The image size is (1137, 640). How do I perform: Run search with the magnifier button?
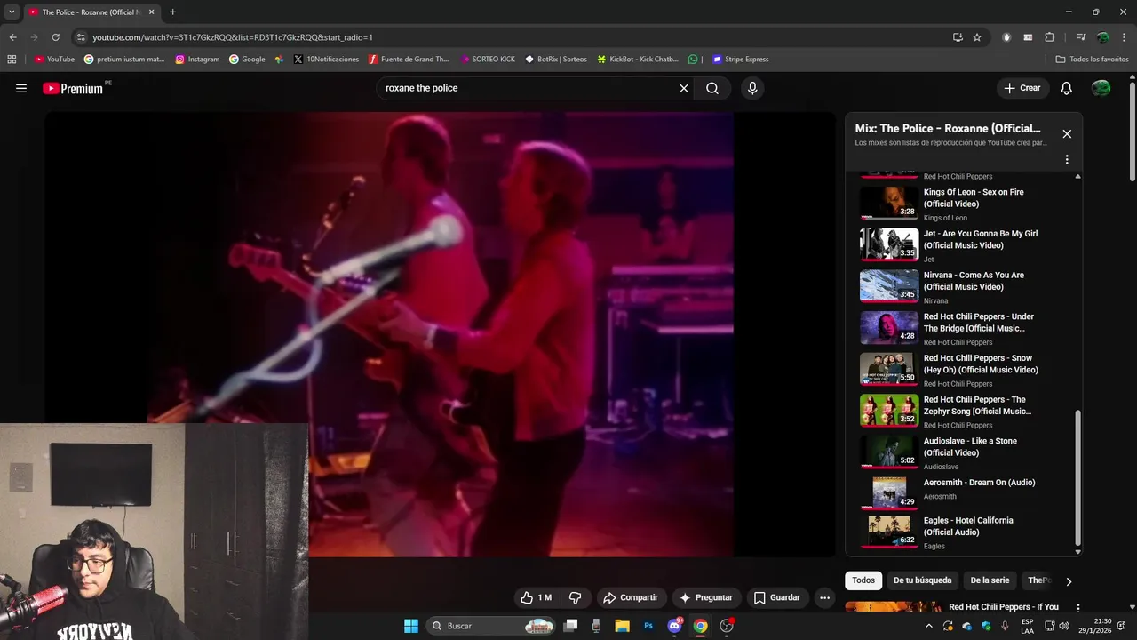712,88
